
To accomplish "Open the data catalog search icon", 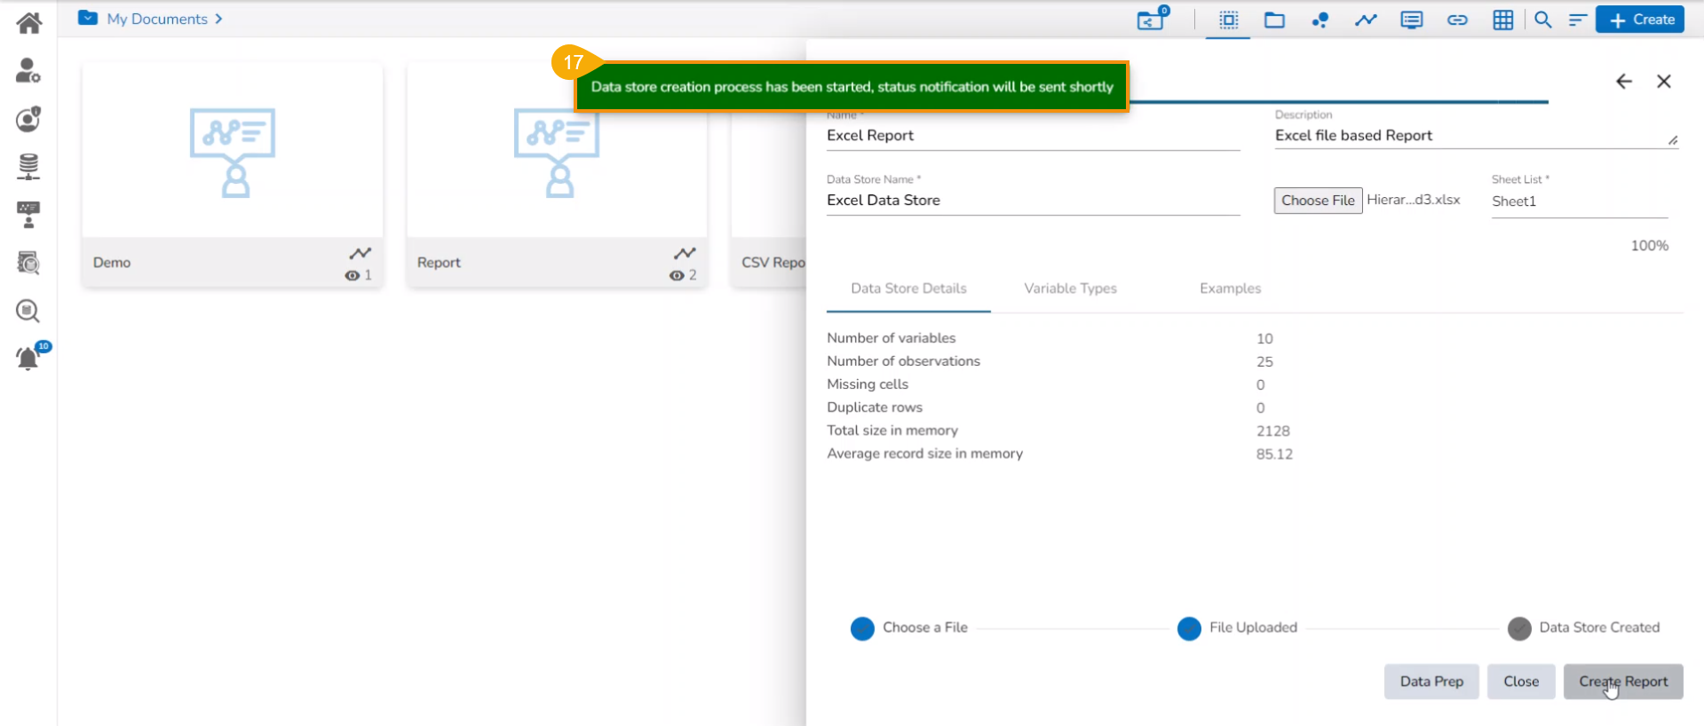I will [28, 263].
